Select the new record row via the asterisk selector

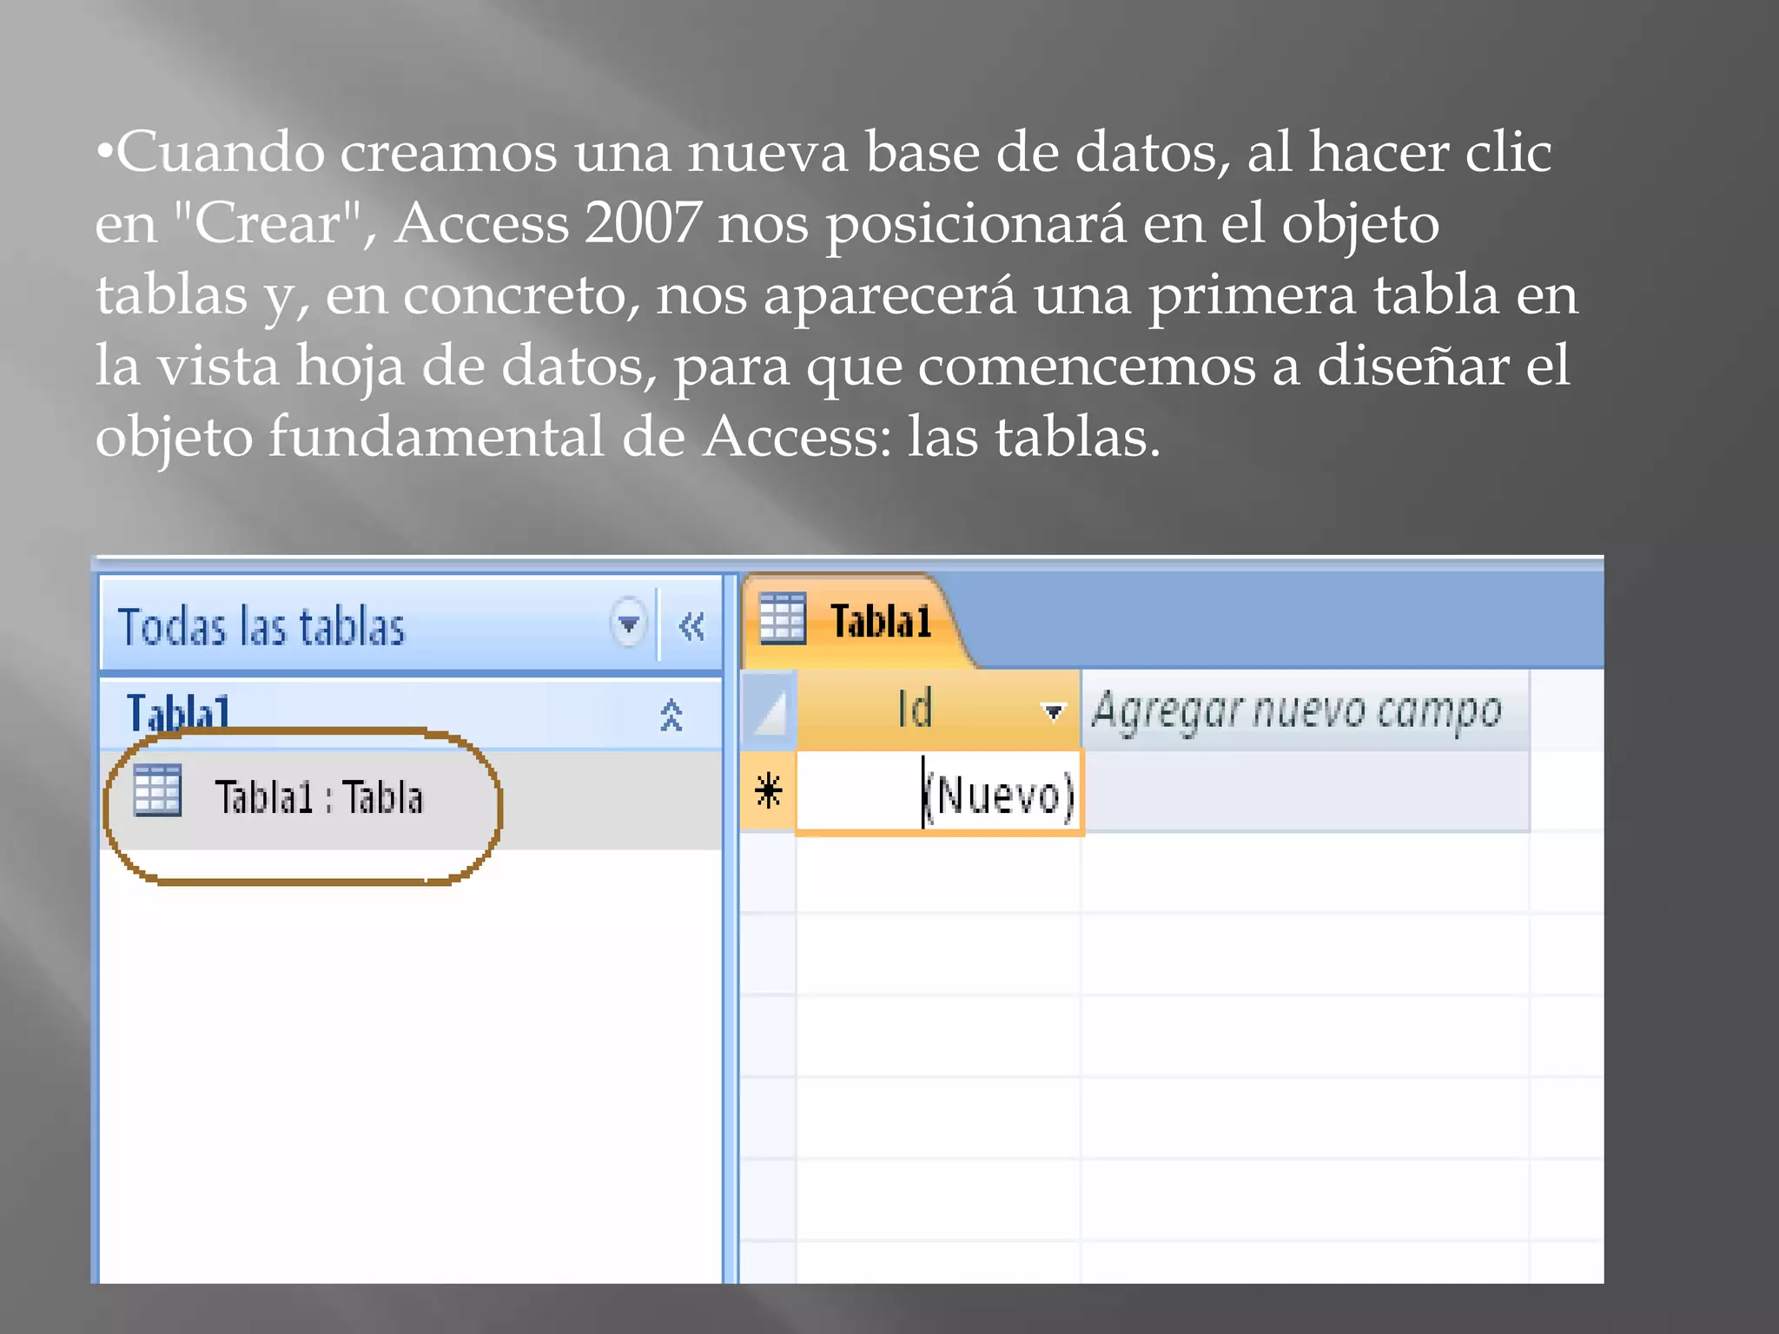click(769, 792)
